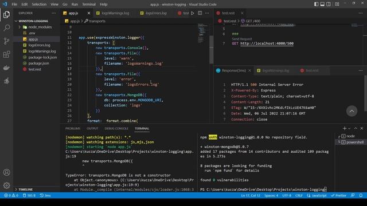The image size is (367, 206).
Task: Click Prettier in the status bar
Action: click(x=339, y=196)
